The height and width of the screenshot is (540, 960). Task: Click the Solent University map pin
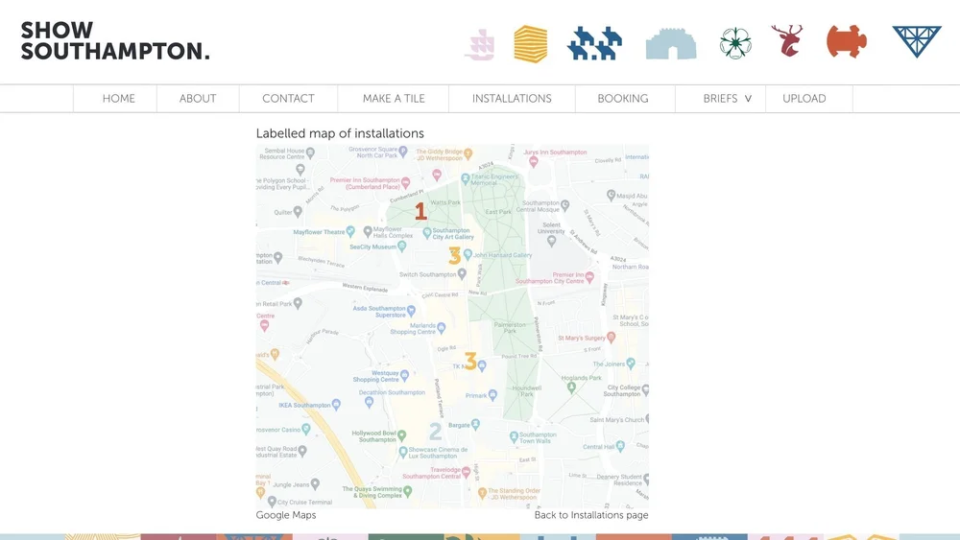pos(551,241)
